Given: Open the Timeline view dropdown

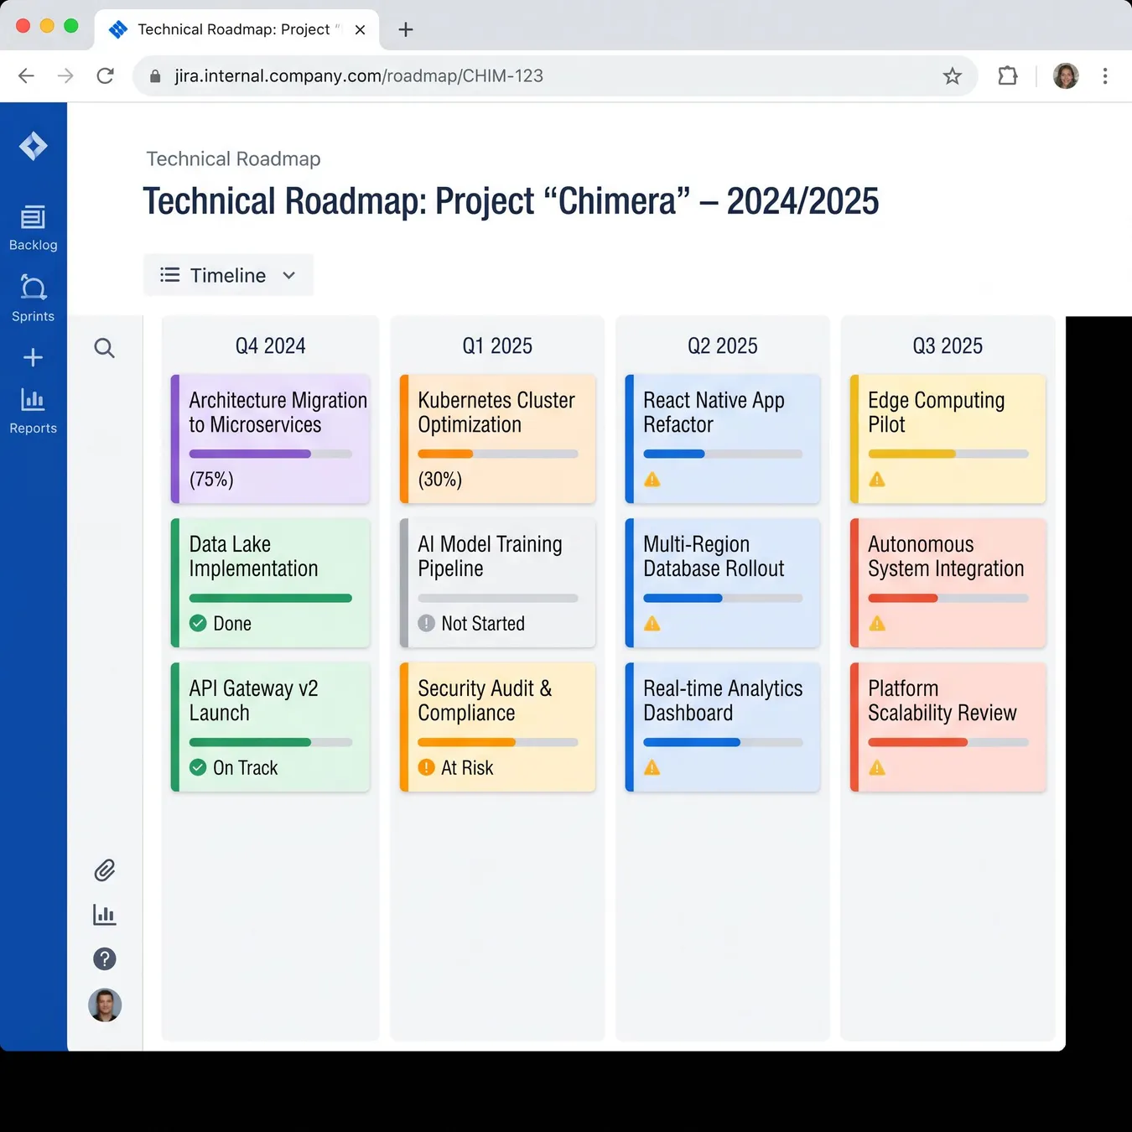Looking at the screenshot, I should pos(228,275).
